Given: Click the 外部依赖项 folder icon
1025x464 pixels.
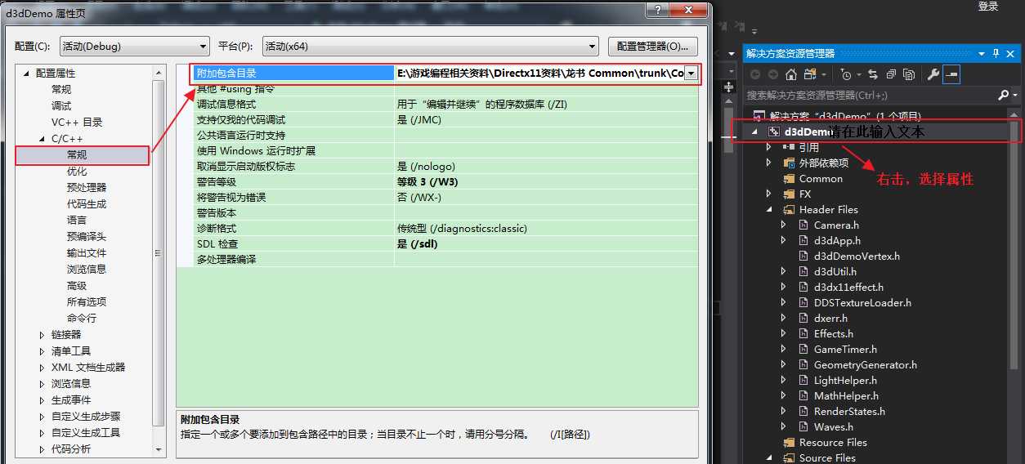Looking at the screenshot, I should pyautogui.click(x=789, y=163).
